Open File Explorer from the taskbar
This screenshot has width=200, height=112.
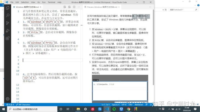pos(78,109)
